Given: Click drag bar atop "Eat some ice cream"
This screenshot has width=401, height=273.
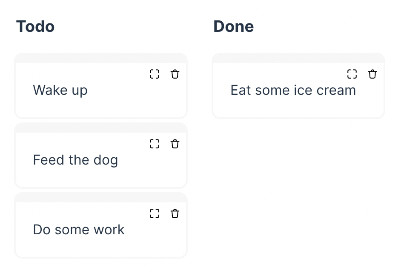Looking at the screenshot, I should (x=298, y=58).
